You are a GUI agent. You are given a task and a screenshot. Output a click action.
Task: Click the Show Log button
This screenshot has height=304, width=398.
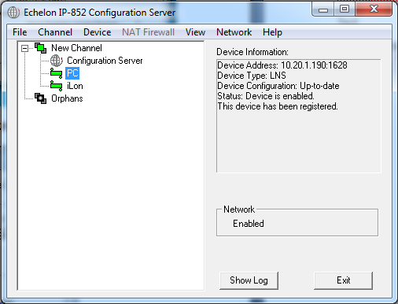click(249, 280)
